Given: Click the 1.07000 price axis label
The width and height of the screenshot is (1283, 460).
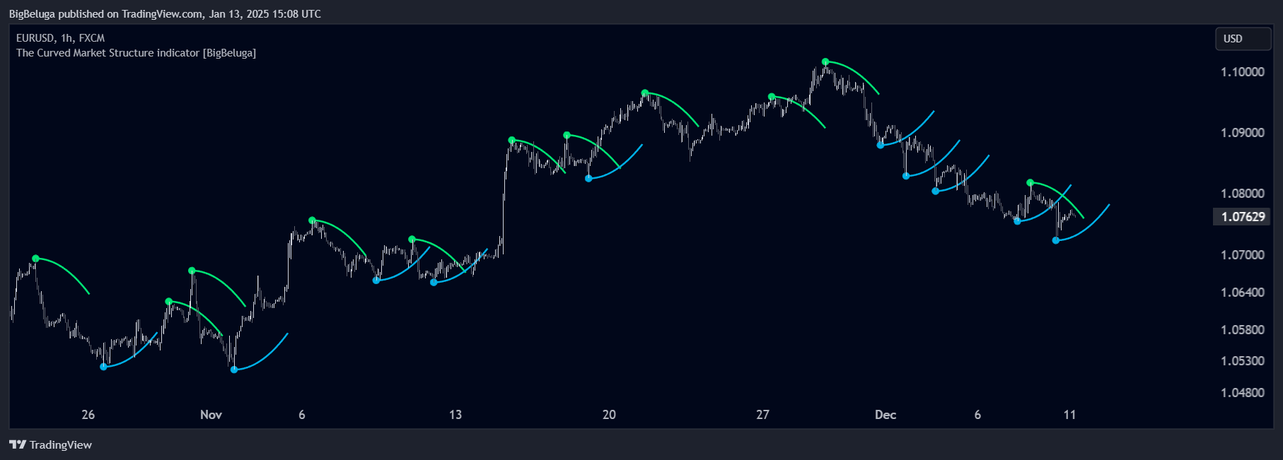Looking at the screenshot, I should coord(1243,255).
